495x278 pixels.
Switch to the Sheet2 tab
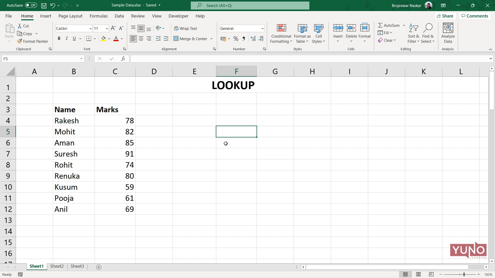(x=57, y=266)
